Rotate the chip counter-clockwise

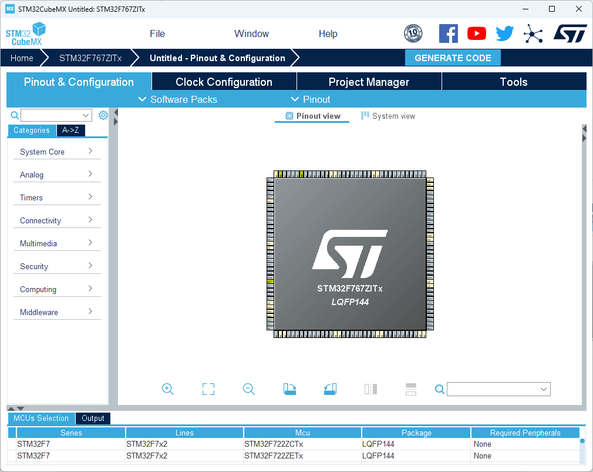click(x=330, y=389)
